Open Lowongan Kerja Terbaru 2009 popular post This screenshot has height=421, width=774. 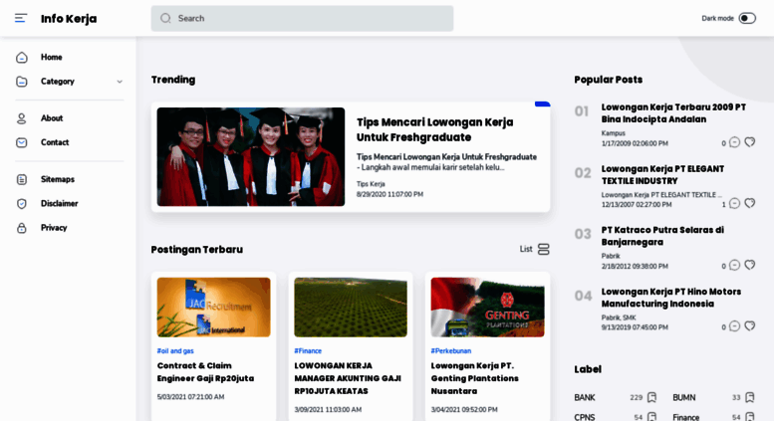[x=673, y=113]
